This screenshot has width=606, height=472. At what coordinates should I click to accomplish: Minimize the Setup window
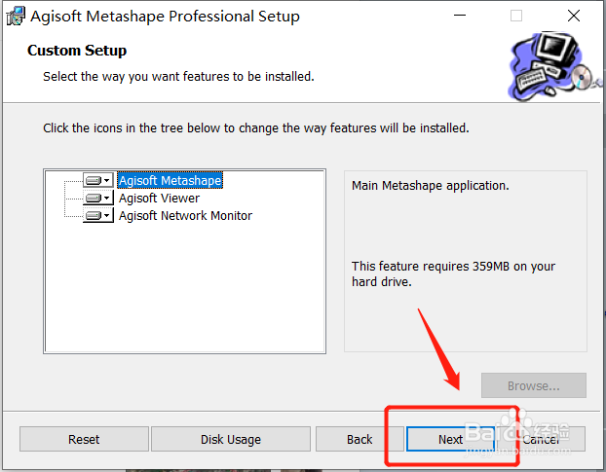point(460,16)
